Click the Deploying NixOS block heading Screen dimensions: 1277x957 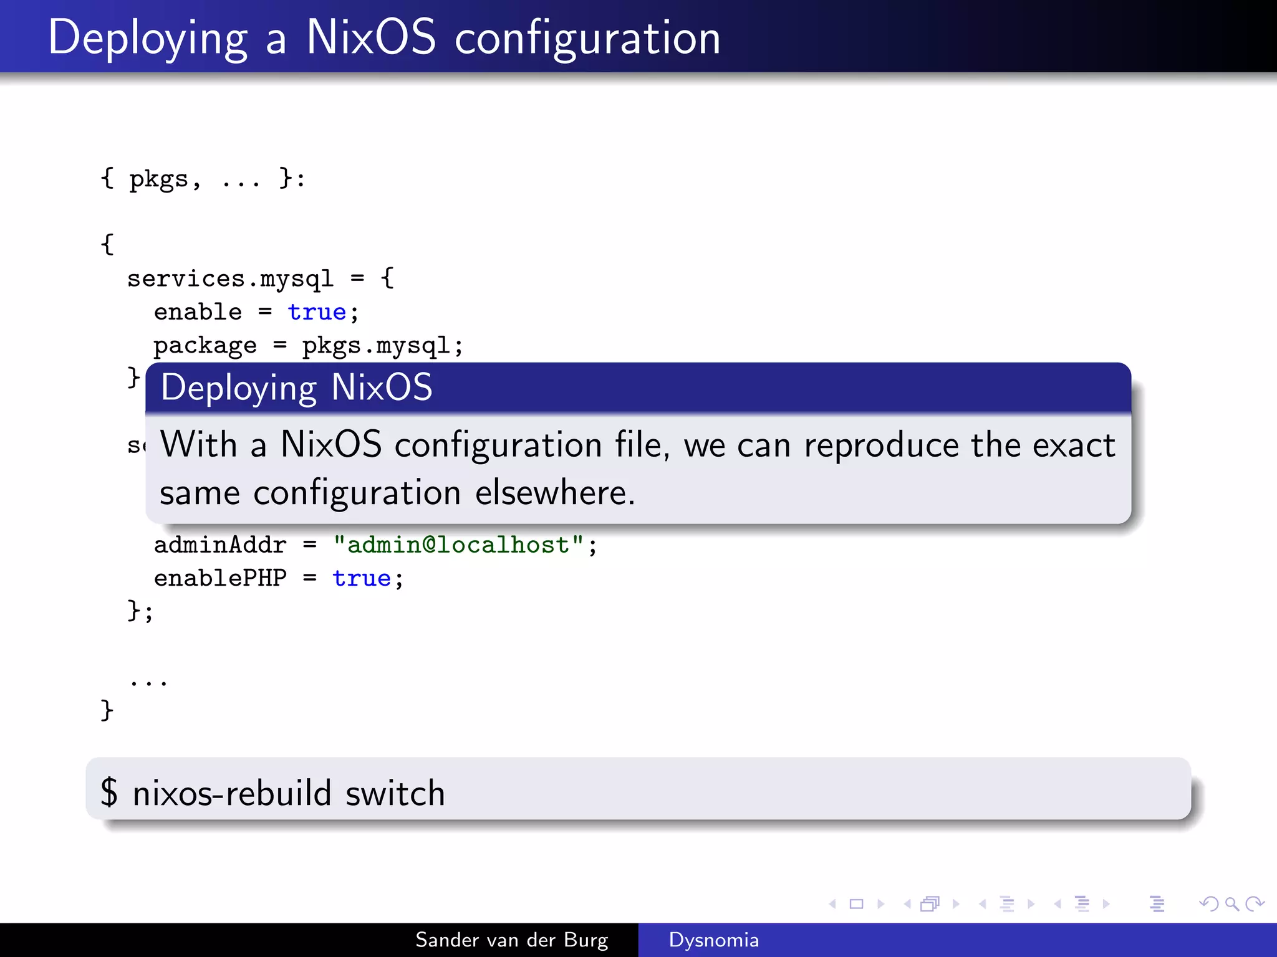[297, 388]
